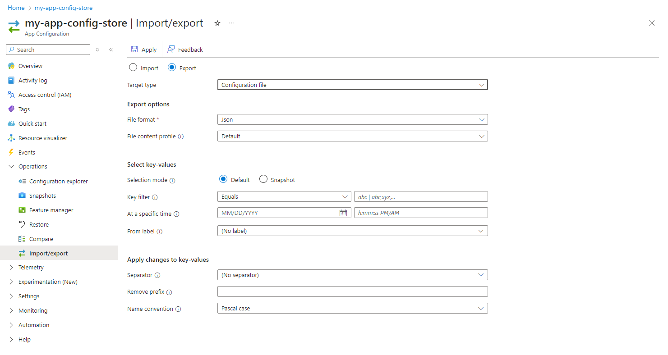Open the calendar date picker
Screen dimensions: 668x355
(x=344, y=213)
